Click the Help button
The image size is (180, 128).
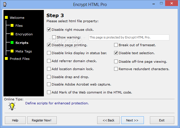15,120
